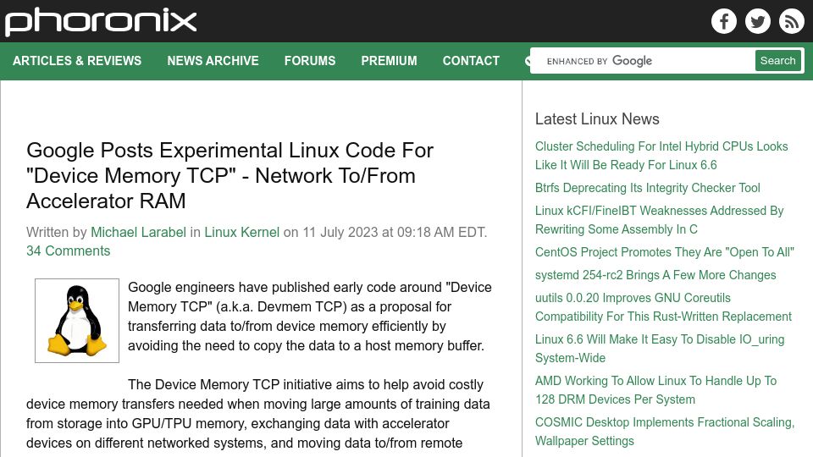Screen dimensions: 813x457
Task: Open News Archive menu item
Action: click(213, 61)
